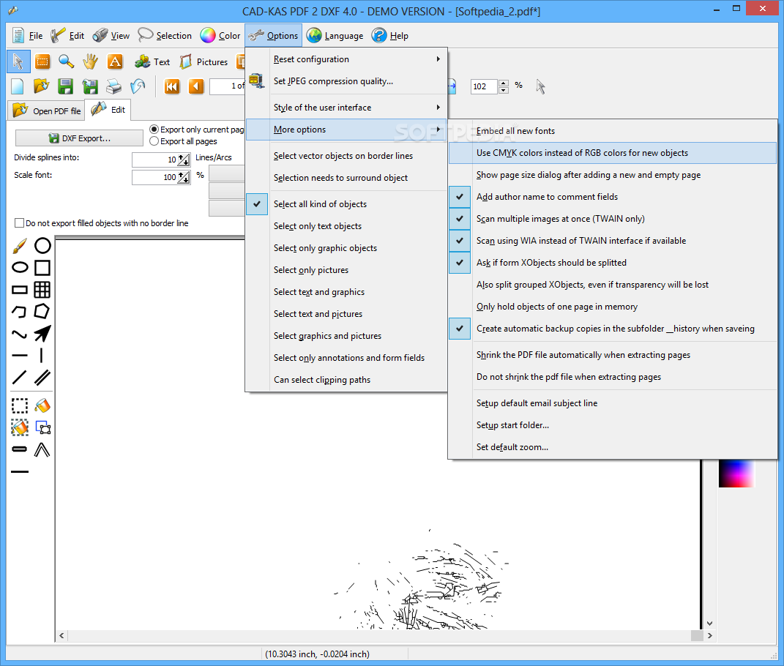This screenshot has height=666, width=784.
Task: Select the vertical line tool
Action: [42, 356]
